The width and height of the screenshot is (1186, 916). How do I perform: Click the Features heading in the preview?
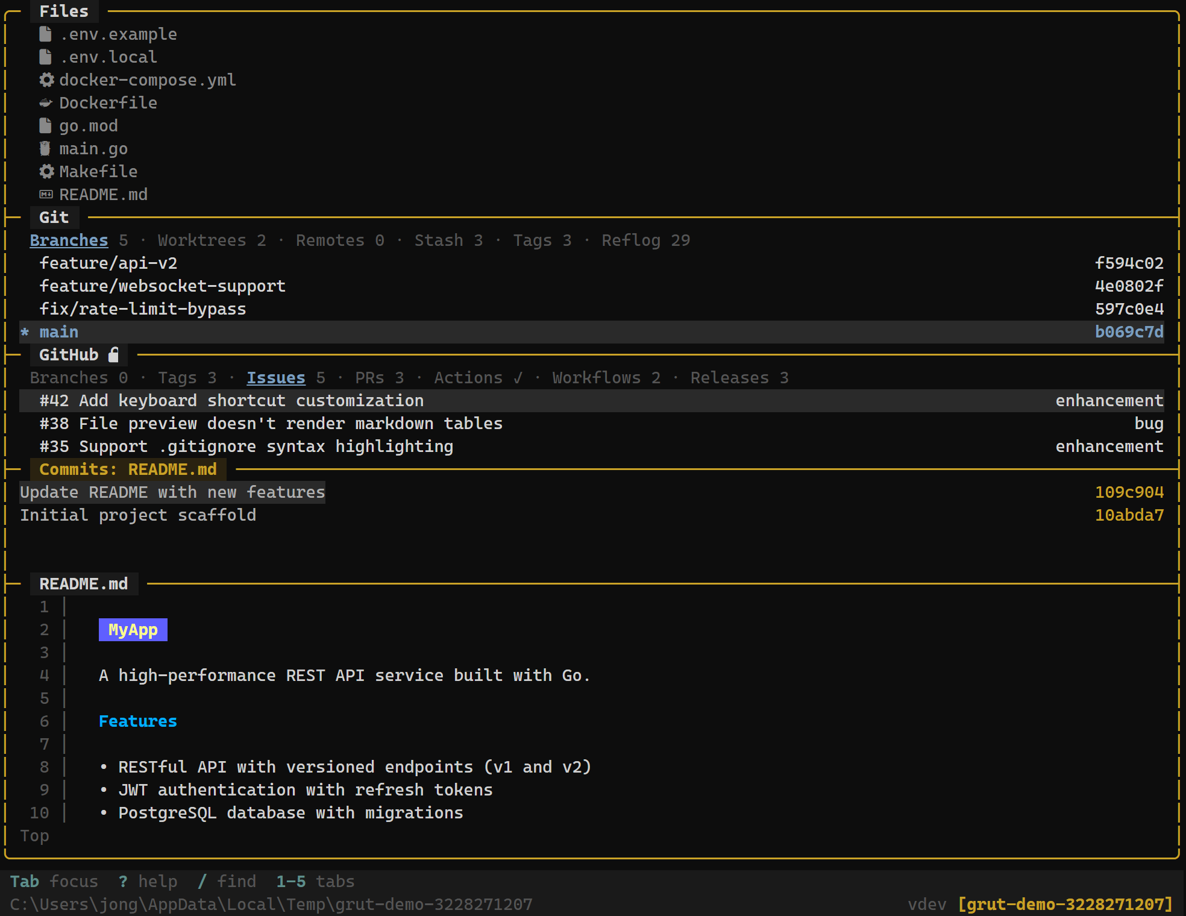pos(138,721)
